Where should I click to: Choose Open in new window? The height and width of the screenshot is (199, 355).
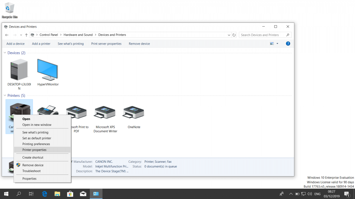coord(42,125)
